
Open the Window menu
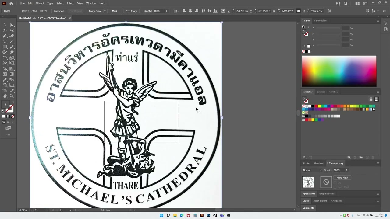(91, 3)
